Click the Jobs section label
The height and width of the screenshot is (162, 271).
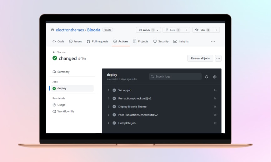[55, 82]
